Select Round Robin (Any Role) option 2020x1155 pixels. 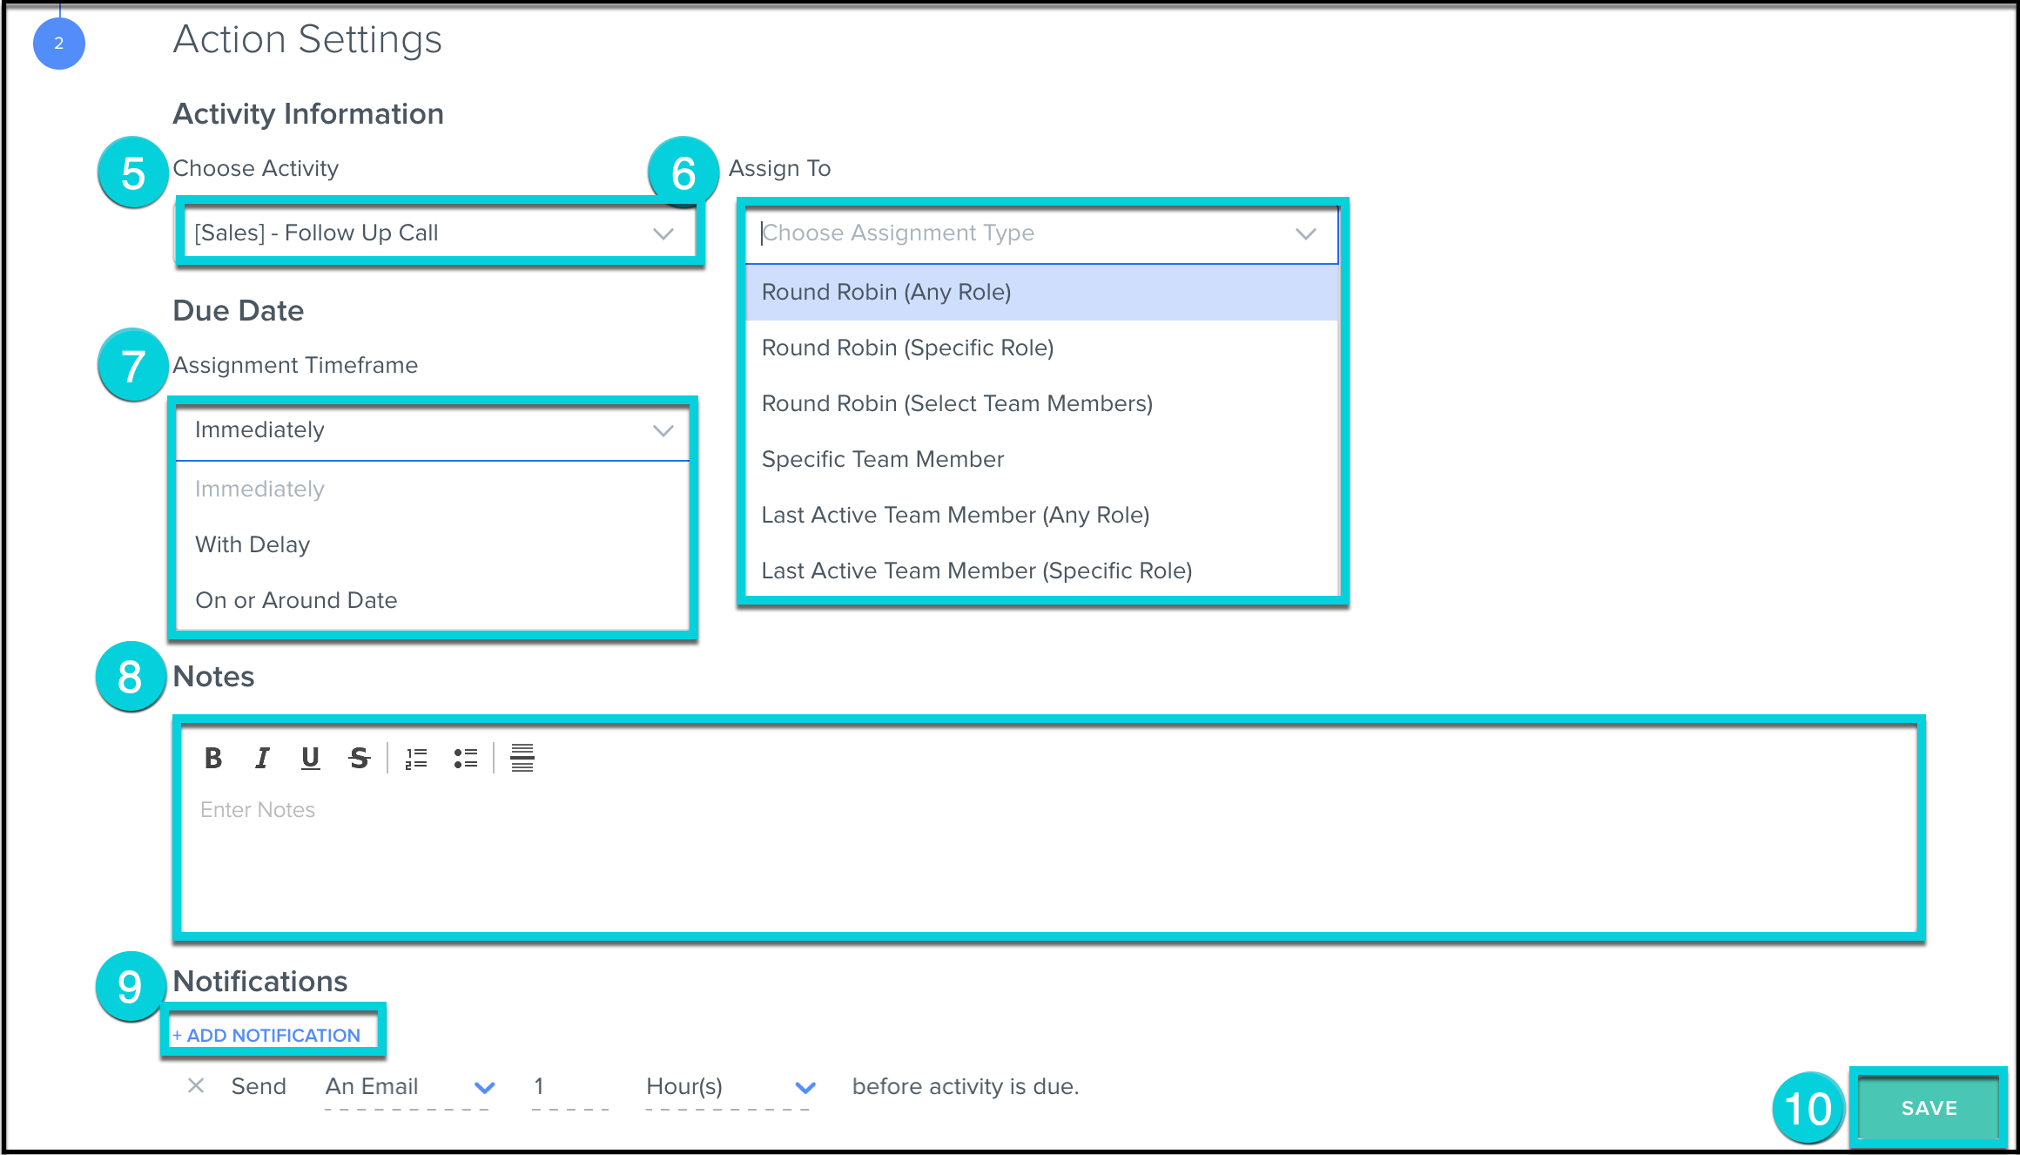pos(886,292)
